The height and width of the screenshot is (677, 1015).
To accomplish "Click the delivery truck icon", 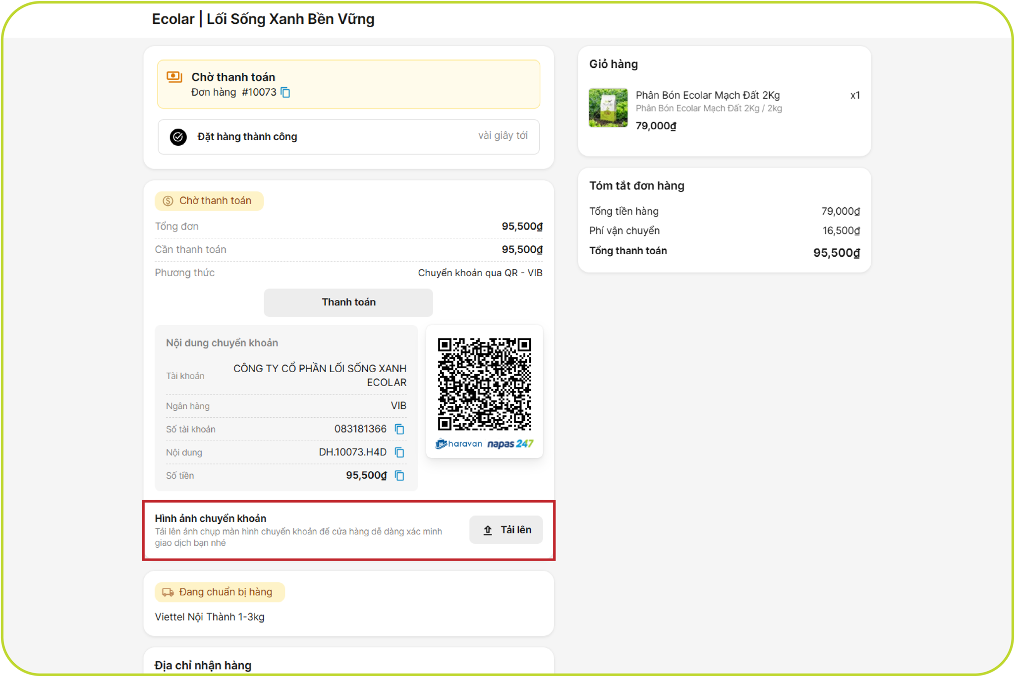I will pyautogui.click(x=168, y=592).
